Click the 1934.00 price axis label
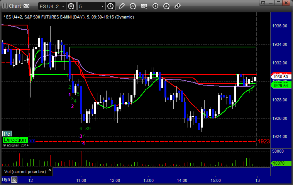 point(280,44)
